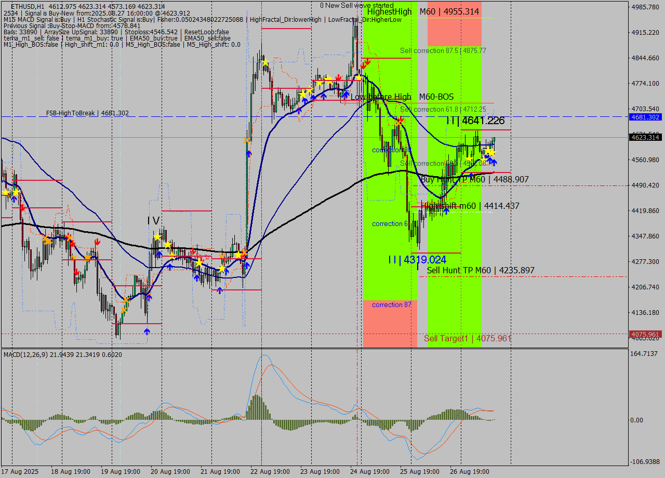Select the Sell correction 87.5 | 4875.77 label

coord(443,50)
